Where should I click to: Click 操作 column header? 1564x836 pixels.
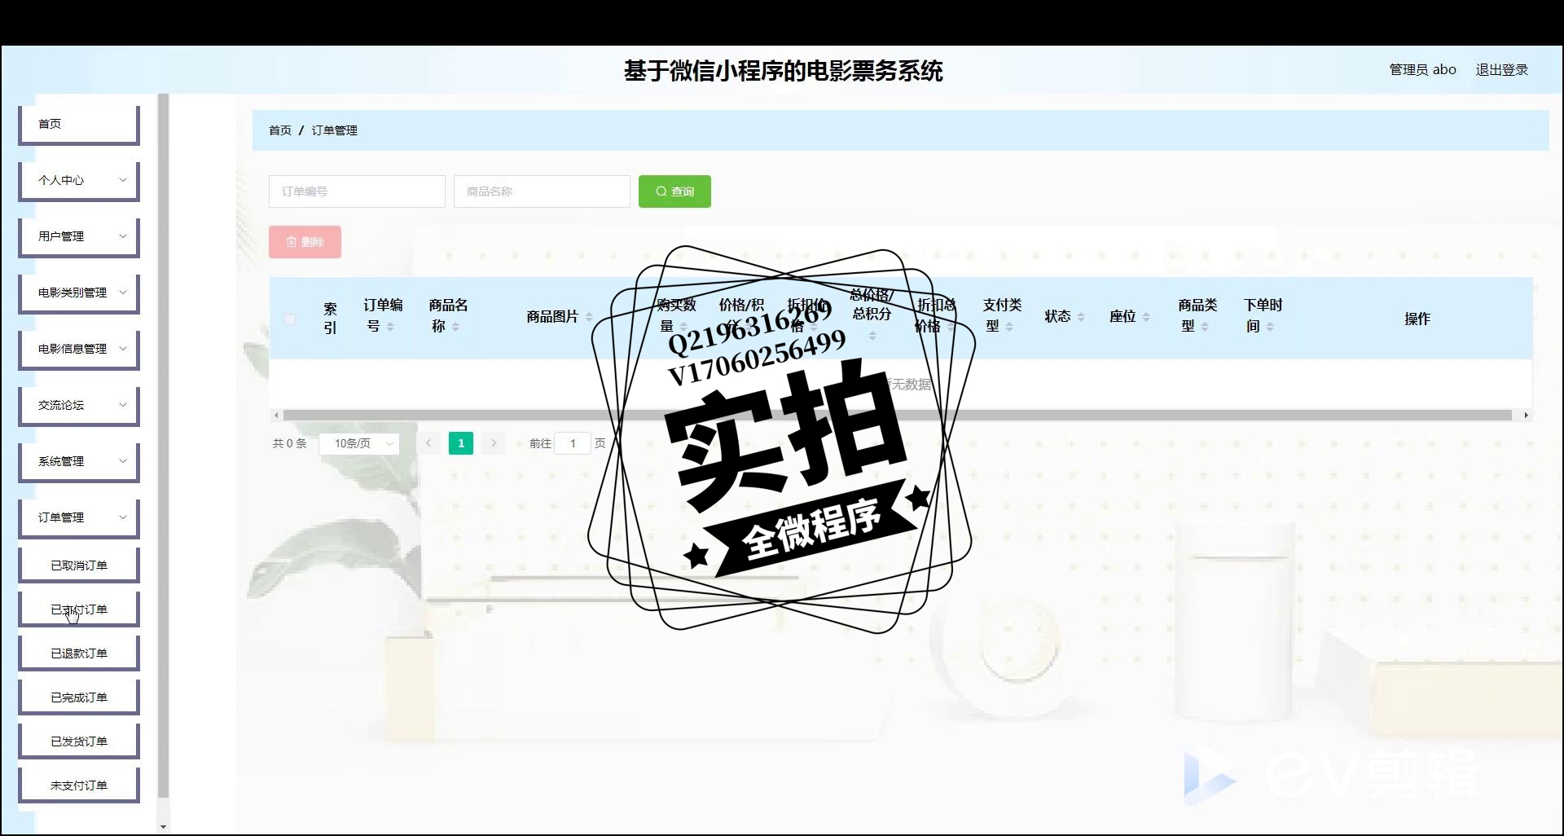[1417, 319]
